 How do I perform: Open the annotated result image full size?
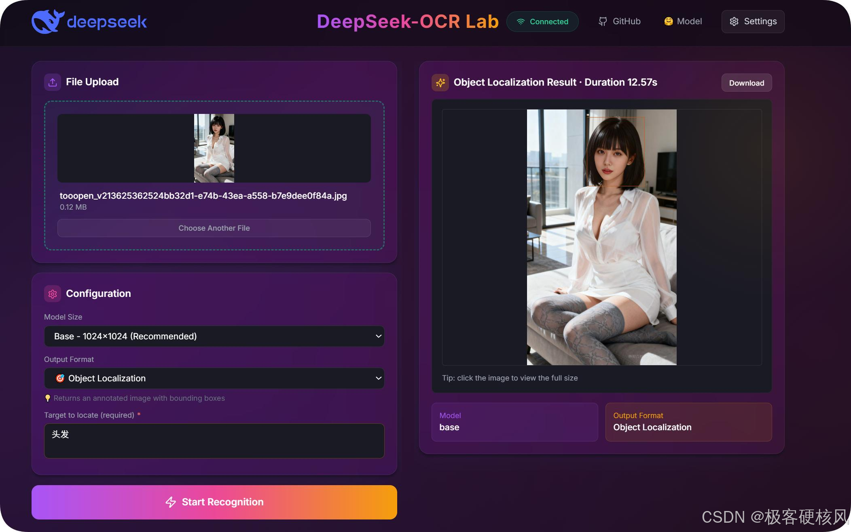tap(601, 237)
